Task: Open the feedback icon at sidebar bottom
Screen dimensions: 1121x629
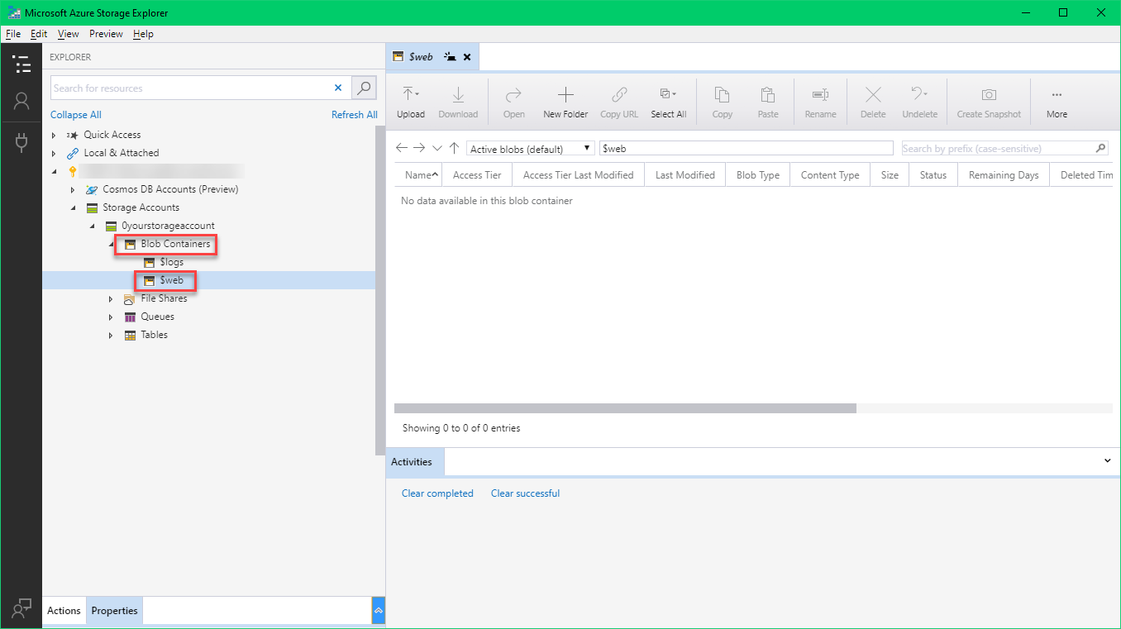Action: pos(21,608)
